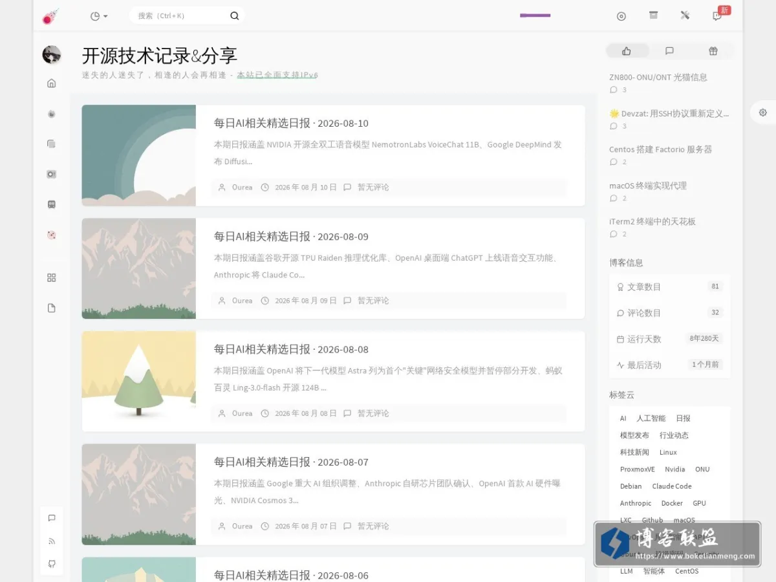The width and height of the screenshot is (776, 582).
Task: Click 暂无评论 on the 08-09 post
Action: pos(373,301)
